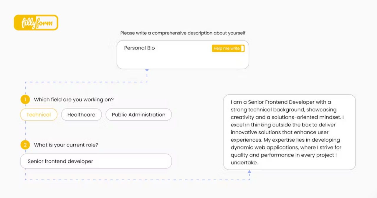
Task: Click the 'Please write a comprehensive description' heading
Action: point(183,33)
